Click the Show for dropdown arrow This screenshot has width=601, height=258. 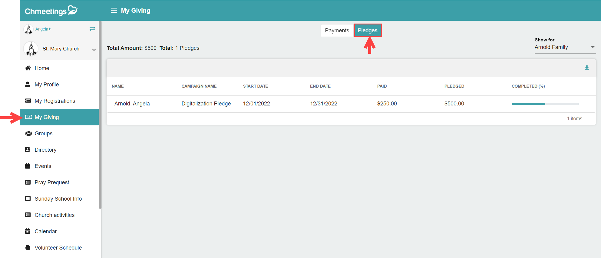[x=593, y=47]
